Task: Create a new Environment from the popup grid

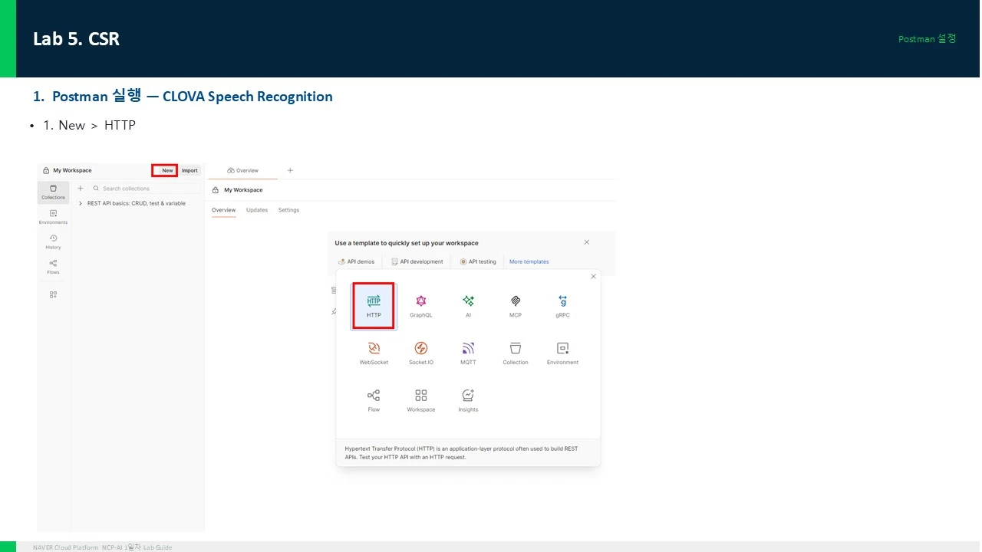Action: [562, 353]
